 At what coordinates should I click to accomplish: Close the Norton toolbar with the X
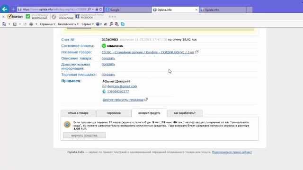coord(3,17)
